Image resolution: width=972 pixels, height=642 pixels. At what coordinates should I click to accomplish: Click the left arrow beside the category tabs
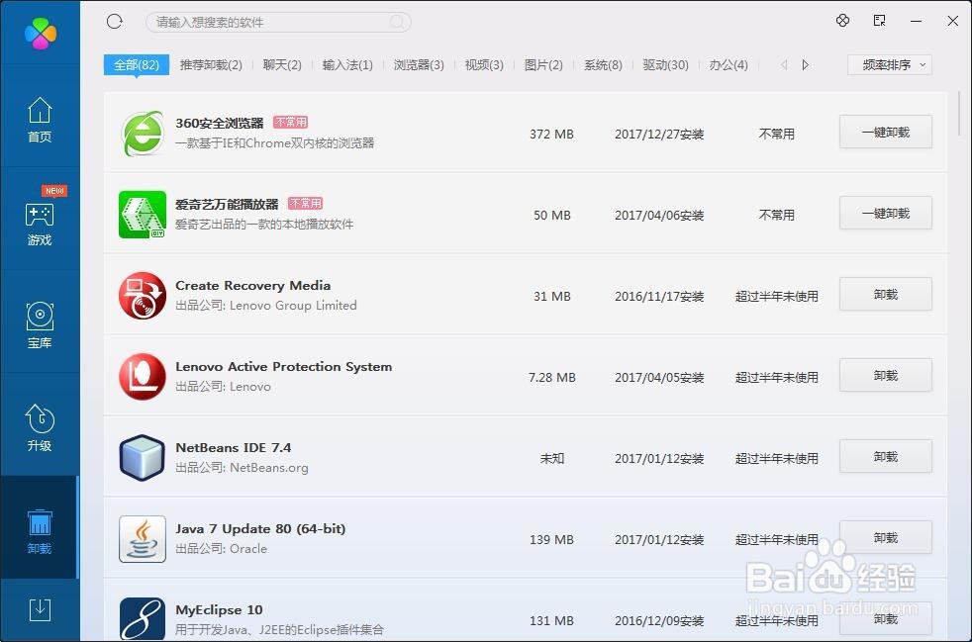coord(781,64)
